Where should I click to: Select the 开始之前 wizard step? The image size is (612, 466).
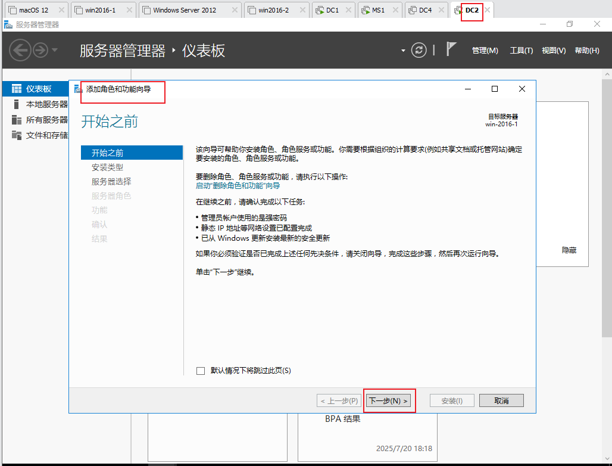(132, 153)
